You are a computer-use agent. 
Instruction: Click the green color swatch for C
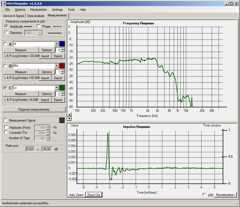point(62,88)
